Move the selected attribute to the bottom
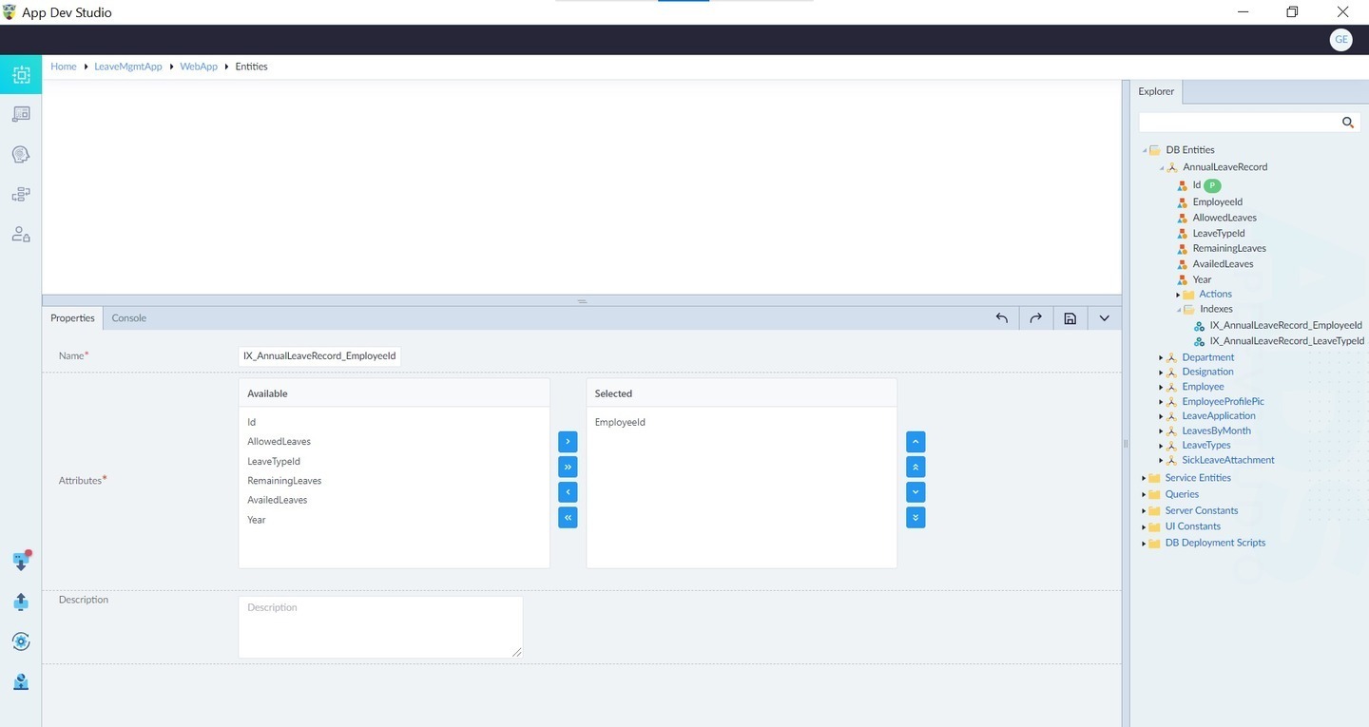Viewport: 1369px width, 727px height. 916,517
